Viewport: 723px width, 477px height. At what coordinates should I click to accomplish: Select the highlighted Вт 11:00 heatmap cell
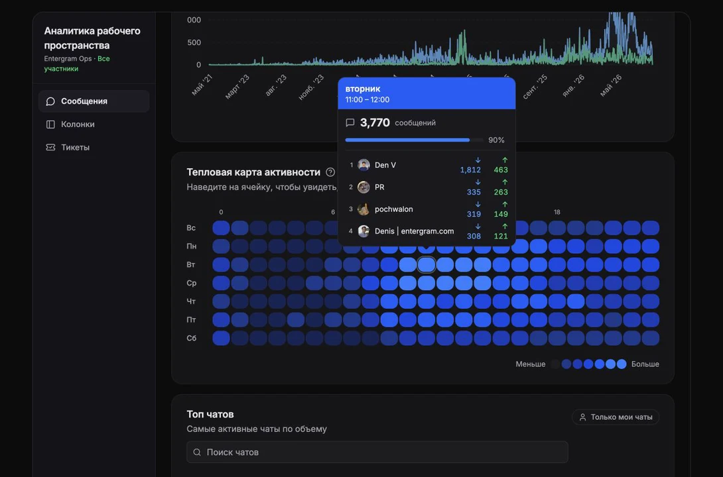pyautogui.click(x=427, y=265)
